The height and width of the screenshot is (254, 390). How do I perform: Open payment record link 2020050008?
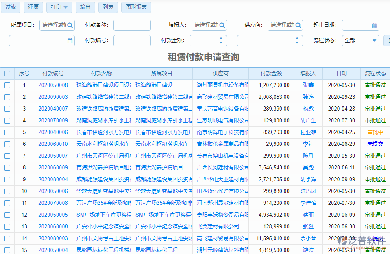[x=53, y=85]
